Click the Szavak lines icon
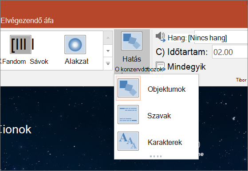This screenshot has height=171, width=248. [128, 115]
